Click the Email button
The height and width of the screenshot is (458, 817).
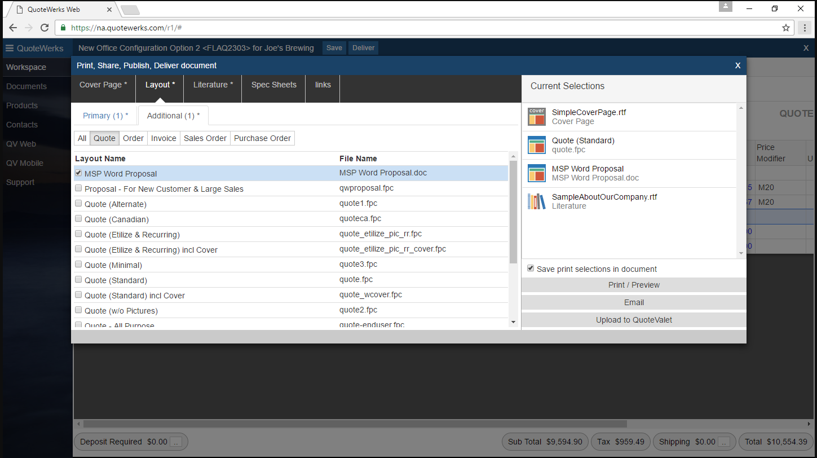[x=634, y=302]
